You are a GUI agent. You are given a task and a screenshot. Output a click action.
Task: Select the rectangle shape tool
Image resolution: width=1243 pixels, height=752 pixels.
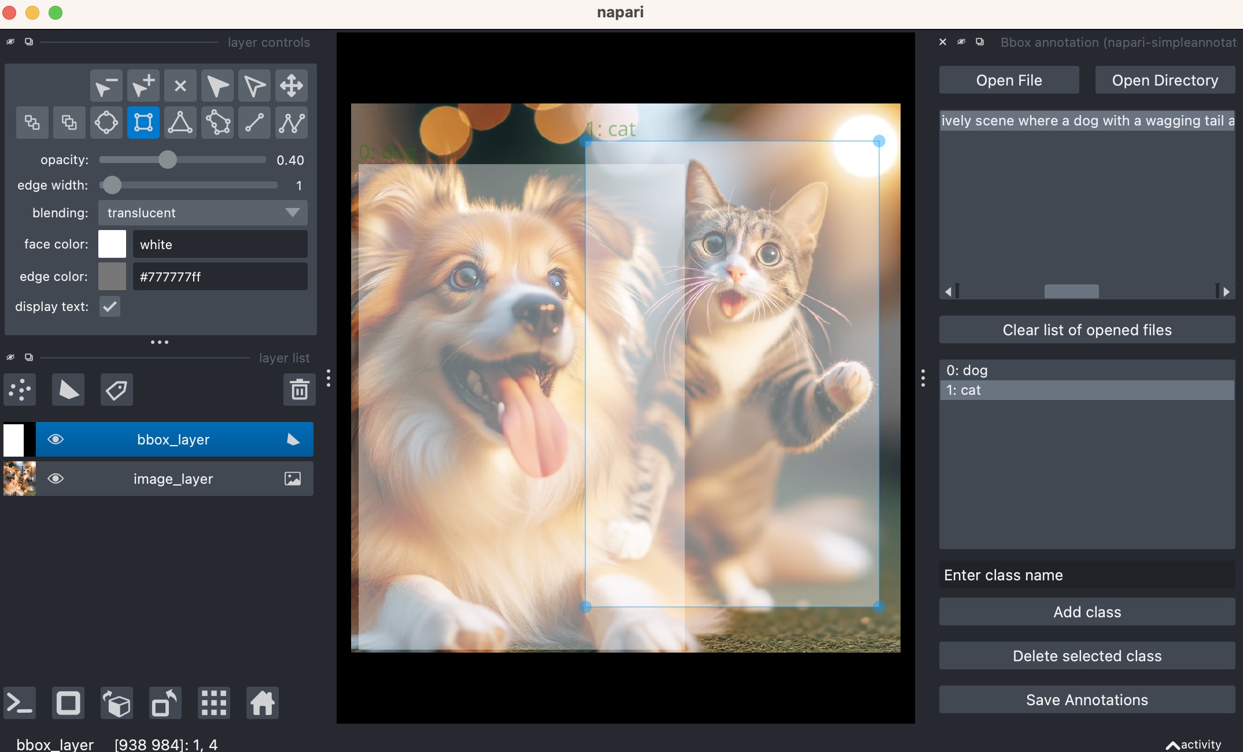pos(143,123)
